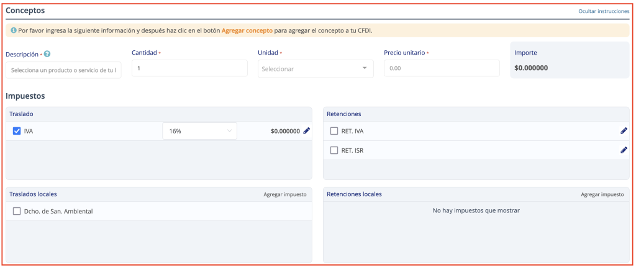Viewport: 636px width, 270px height.
Task: Click the Importe $0.000000 amount
Action: [x=531, y=68]
